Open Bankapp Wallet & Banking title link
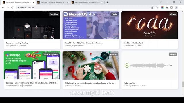 click(x=31, y=83)
